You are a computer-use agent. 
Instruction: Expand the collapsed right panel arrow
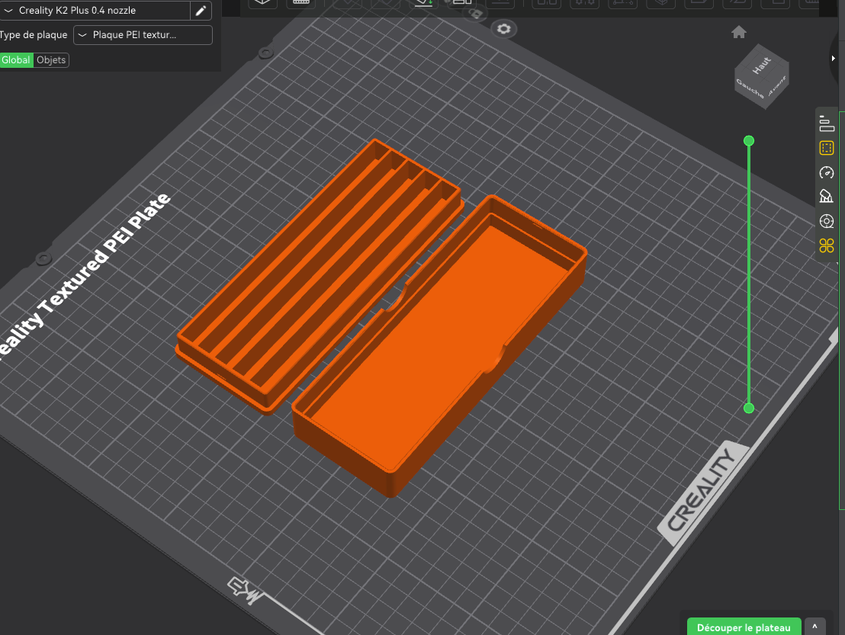coord(834,59)
